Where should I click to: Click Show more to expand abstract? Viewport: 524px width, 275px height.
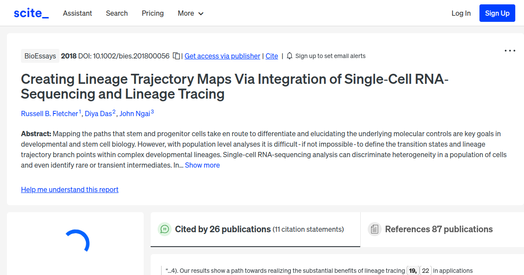(202, 165)
